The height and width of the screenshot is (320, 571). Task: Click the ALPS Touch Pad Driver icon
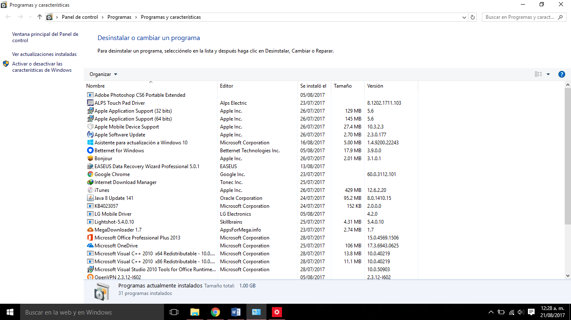pos(90,103)
